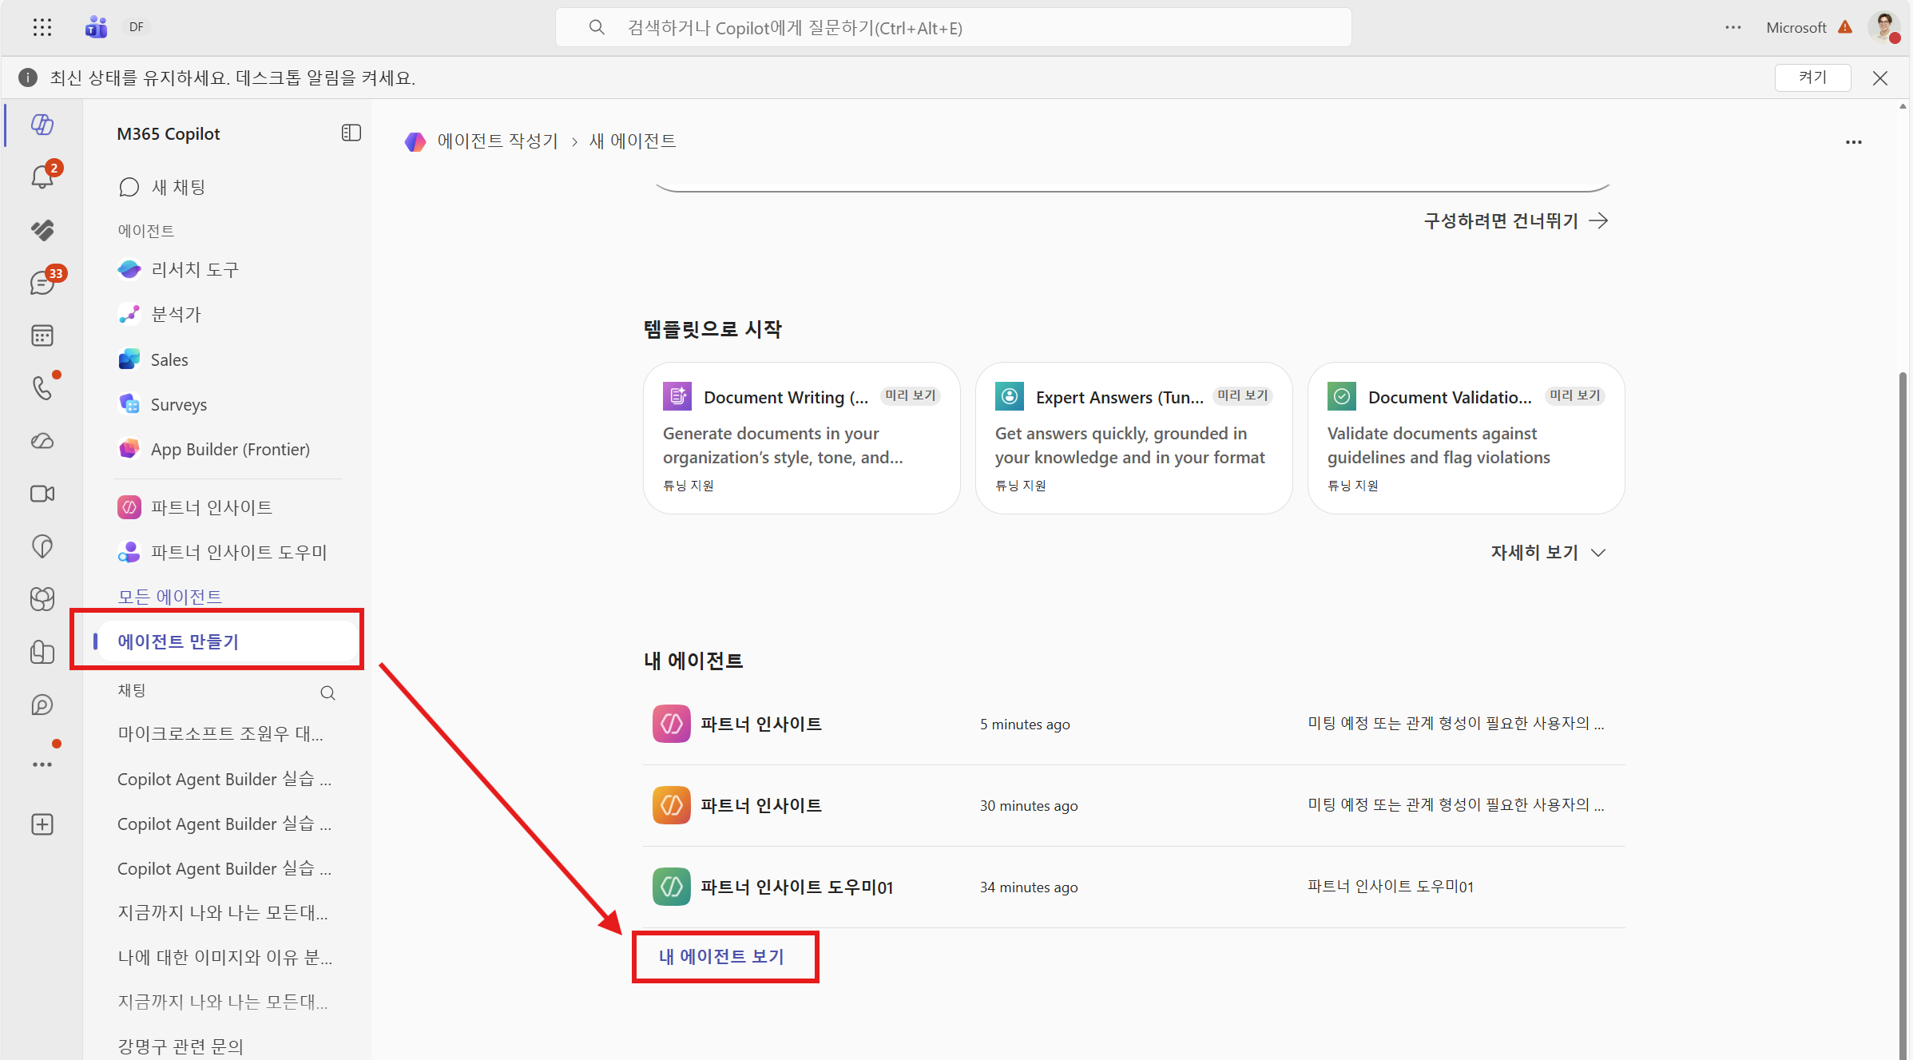Open 파트너 인사이트 edited 30 minutes ago
Viewport: 1913px width, 1060px height.
1133,805
